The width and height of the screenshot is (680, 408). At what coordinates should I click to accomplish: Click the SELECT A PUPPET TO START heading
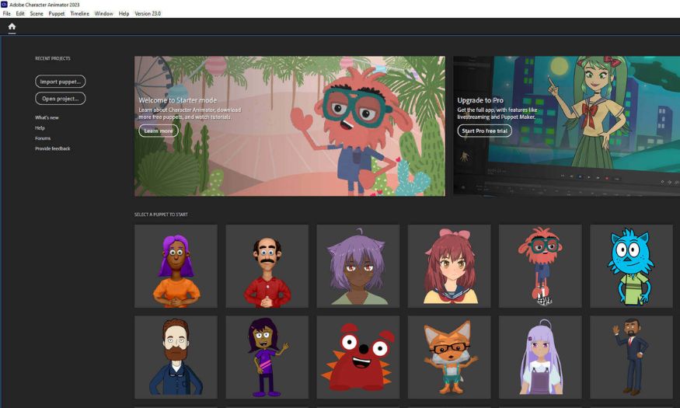click(161, 214)
